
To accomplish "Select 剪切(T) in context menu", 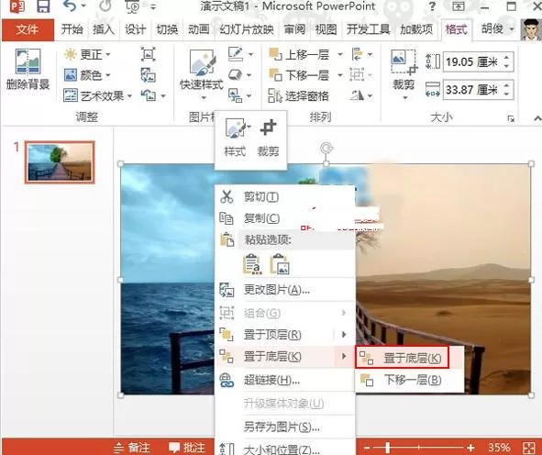I will click(285, 196).
